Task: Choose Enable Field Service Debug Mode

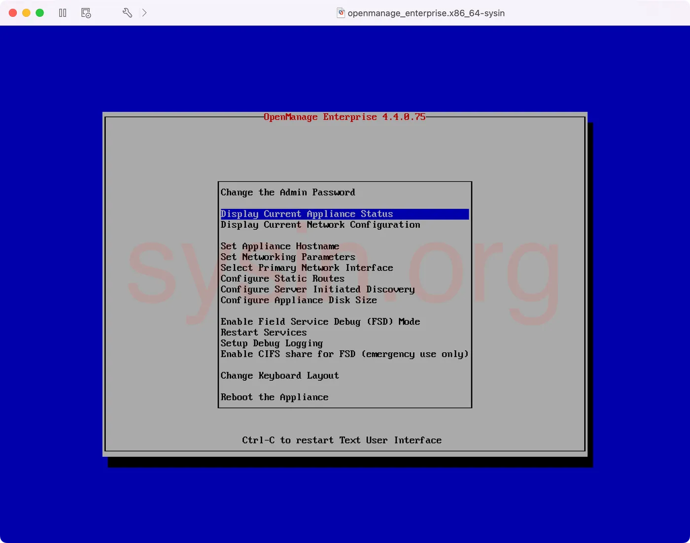Action: click(x=320, y=322)
